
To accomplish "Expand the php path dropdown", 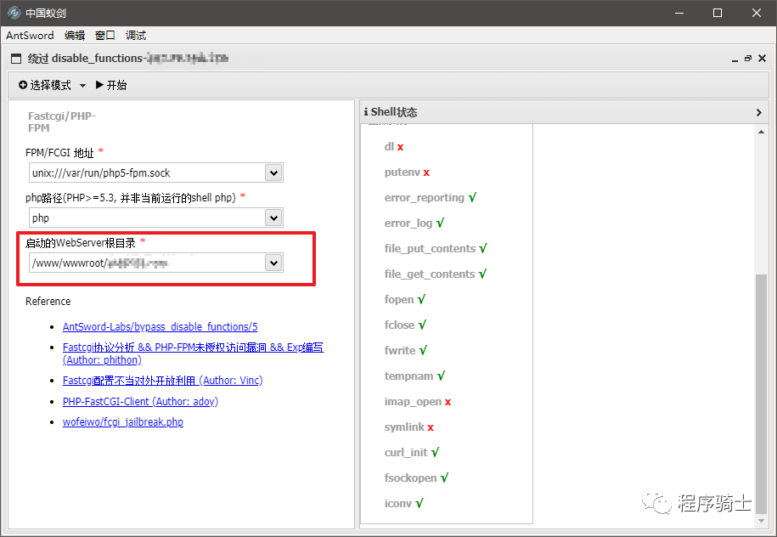I will (273, 218).
